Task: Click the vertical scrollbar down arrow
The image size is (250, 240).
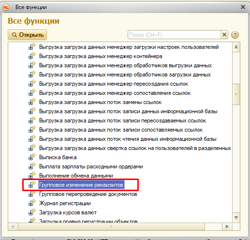Action: 236,218
